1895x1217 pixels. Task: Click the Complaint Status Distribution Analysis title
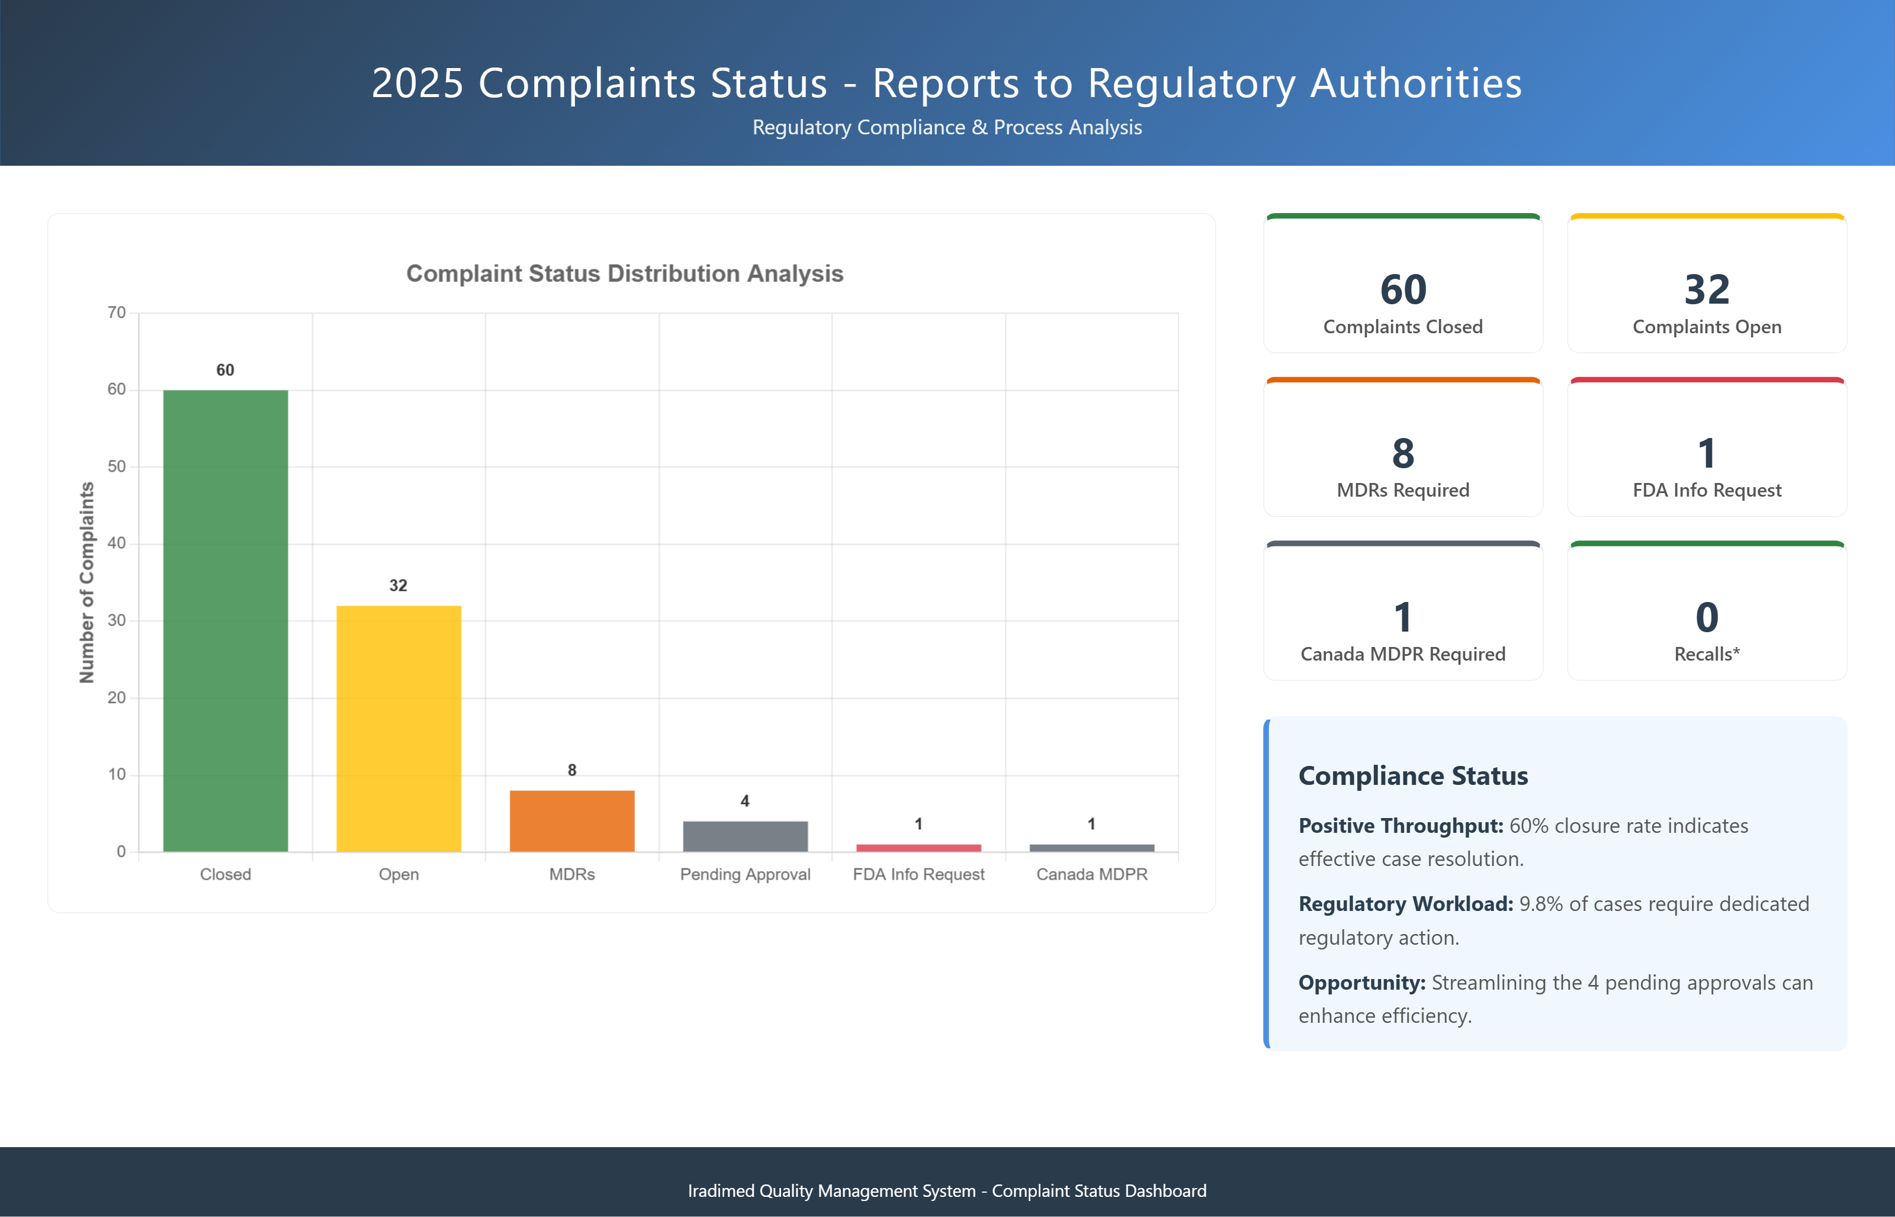point(625,273)
